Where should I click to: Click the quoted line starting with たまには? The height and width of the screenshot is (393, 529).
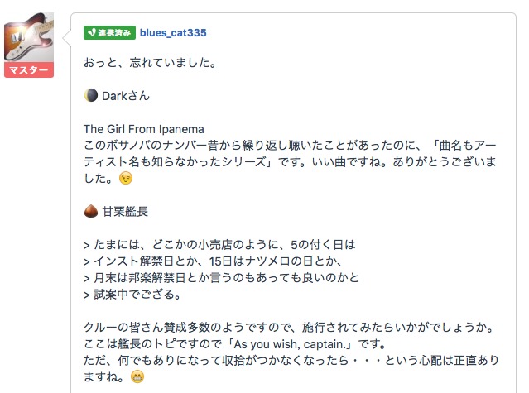pyautogui.click(x=219, y=245)
